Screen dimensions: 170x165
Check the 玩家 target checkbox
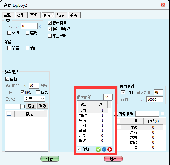point(38,92)
